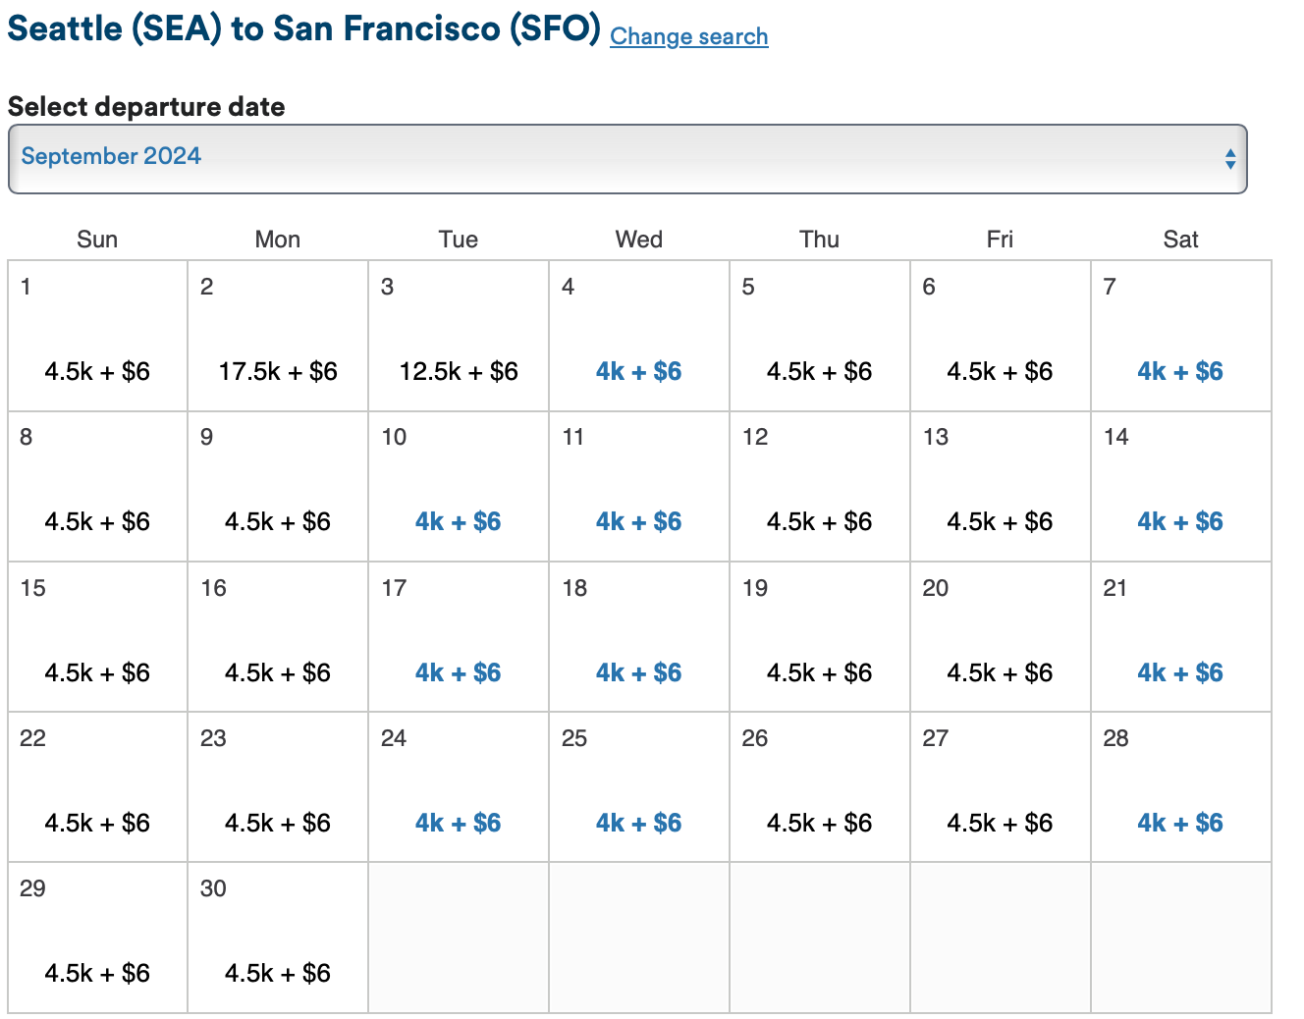The image size is (1304, 1019).
Task: Choose Saturday September 7 fare
Action: 1180,371
